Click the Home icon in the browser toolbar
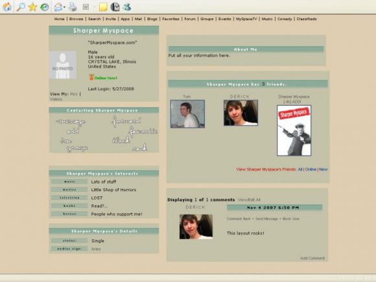376x282 pixels. (7, 6)
